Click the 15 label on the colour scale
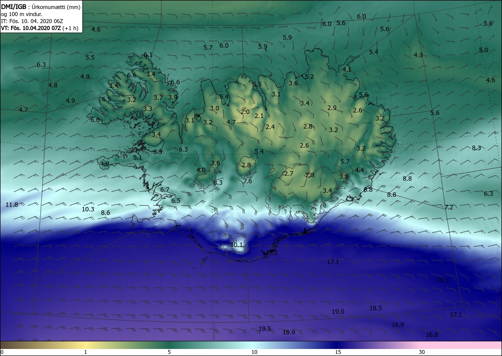This screenshot has height=356, width=502. [x=338, y=352]
